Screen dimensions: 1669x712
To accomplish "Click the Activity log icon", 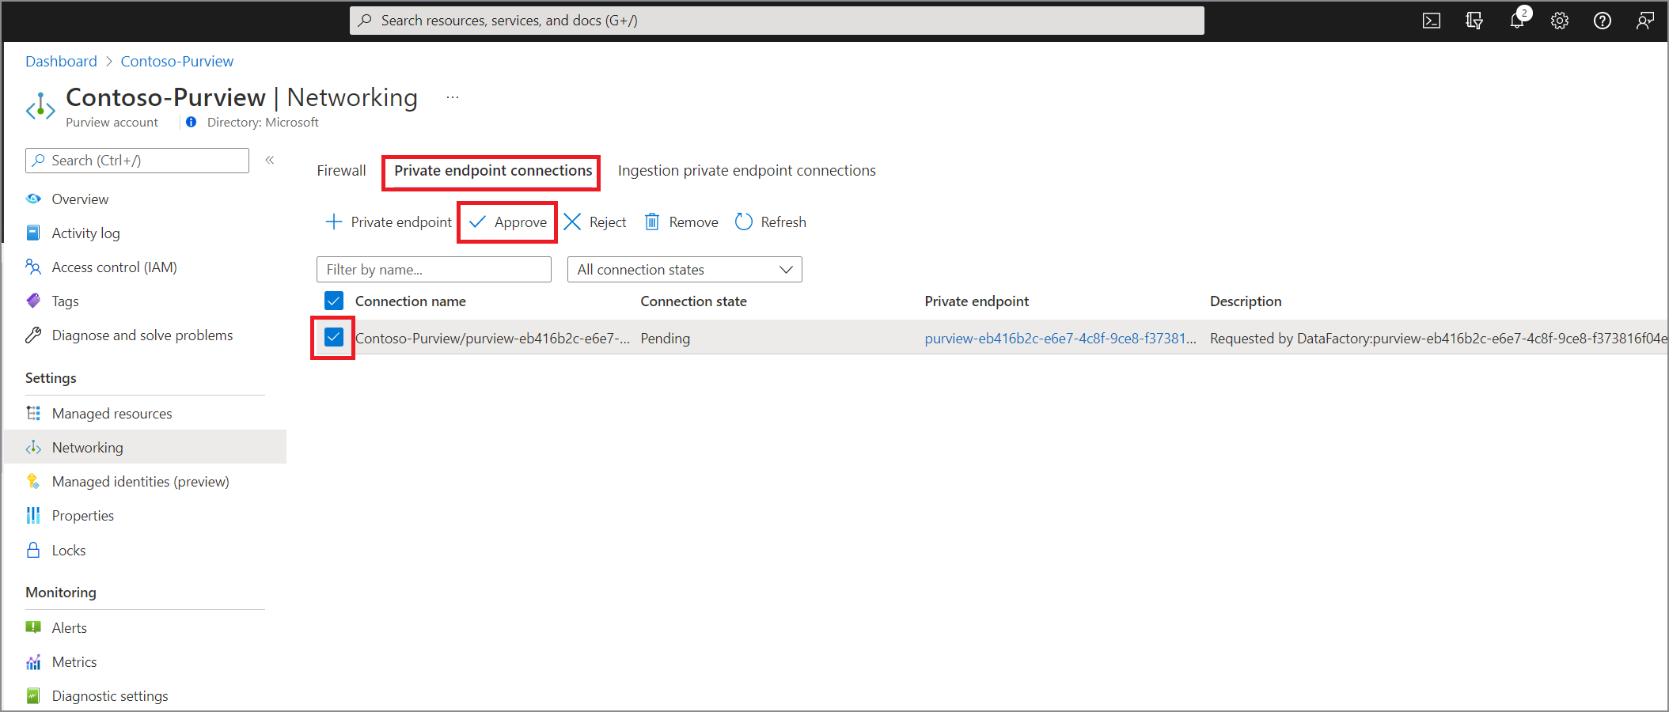I will click(x=33, y=233).
